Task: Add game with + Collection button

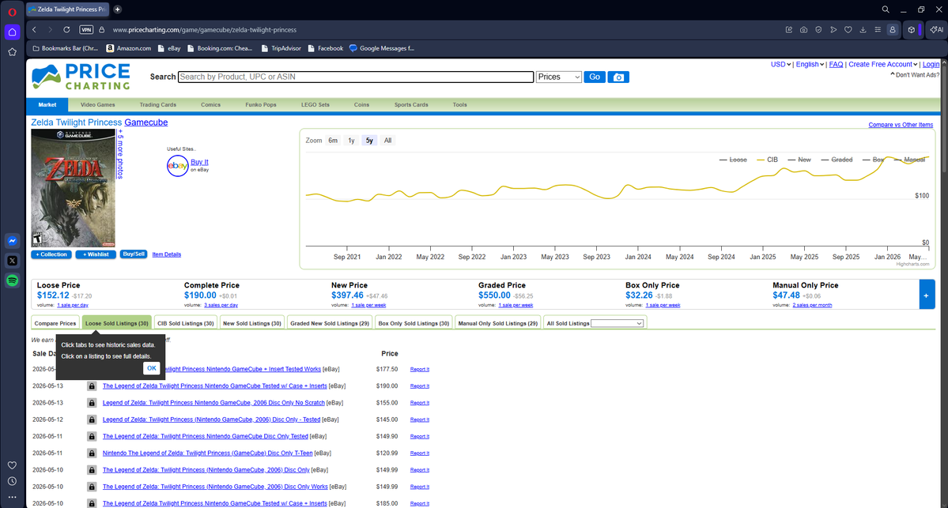Action: (x=51, y=254)
